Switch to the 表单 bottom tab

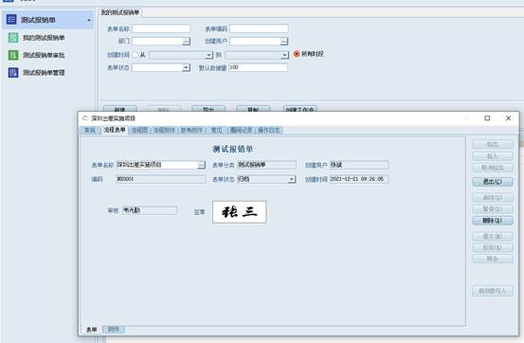point(92,330)
